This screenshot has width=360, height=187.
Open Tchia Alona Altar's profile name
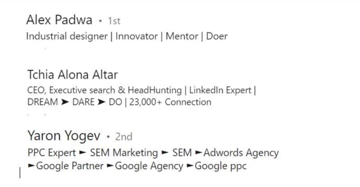tap(73, 74)
